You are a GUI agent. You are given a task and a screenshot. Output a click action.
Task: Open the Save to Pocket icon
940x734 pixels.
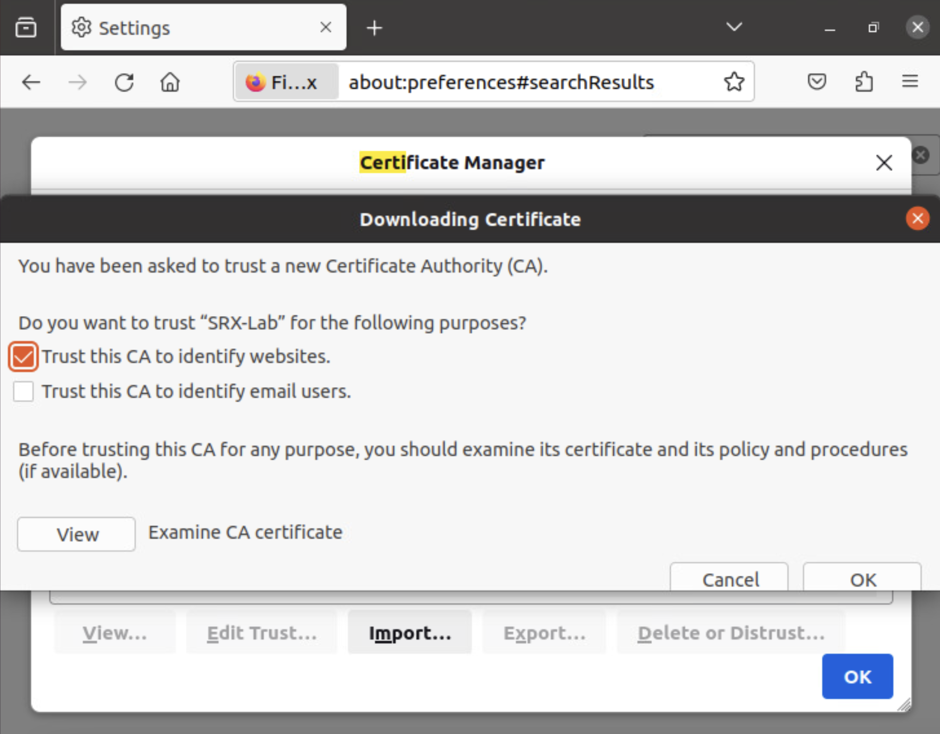(816, 82)
